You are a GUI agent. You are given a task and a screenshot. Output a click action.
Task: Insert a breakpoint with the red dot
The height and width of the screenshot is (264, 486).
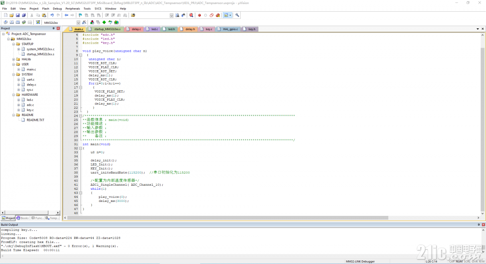(x=199, y=15)
